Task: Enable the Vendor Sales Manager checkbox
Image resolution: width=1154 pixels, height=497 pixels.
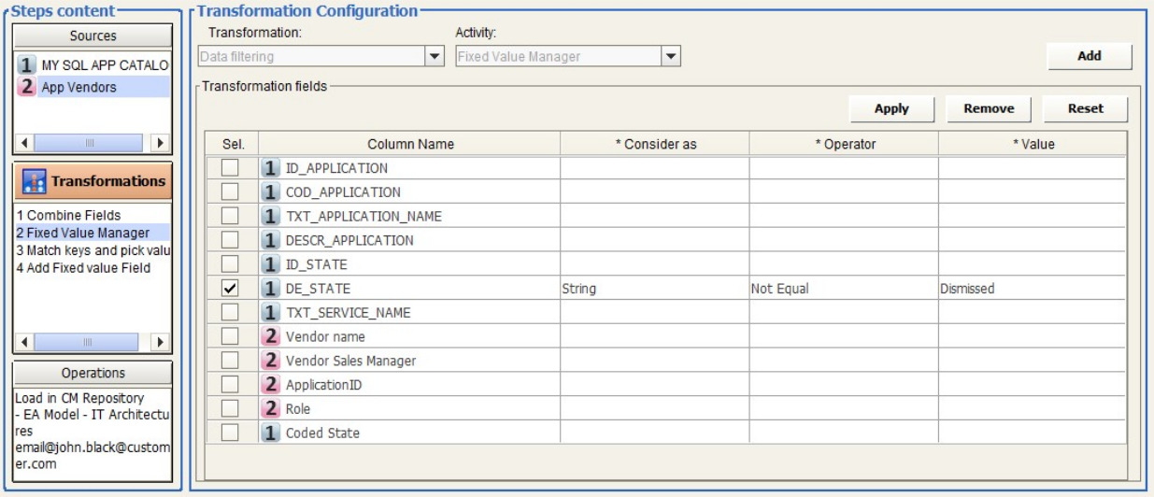Action: tap(230, 361)
